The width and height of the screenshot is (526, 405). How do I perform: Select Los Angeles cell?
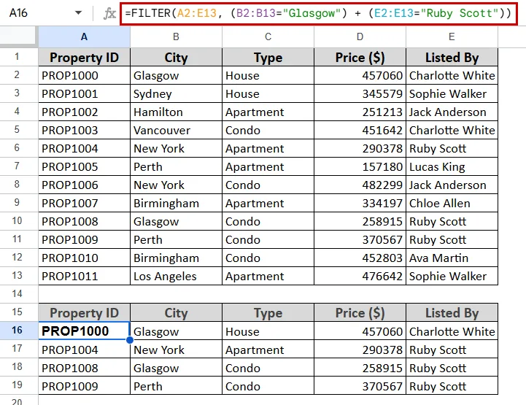176,276
